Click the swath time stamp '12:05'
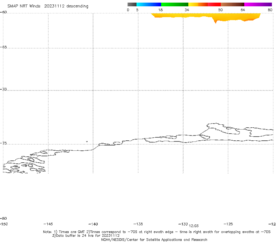Screen dimensions: 276x242 pyautogui.click(x=194, y=226)
